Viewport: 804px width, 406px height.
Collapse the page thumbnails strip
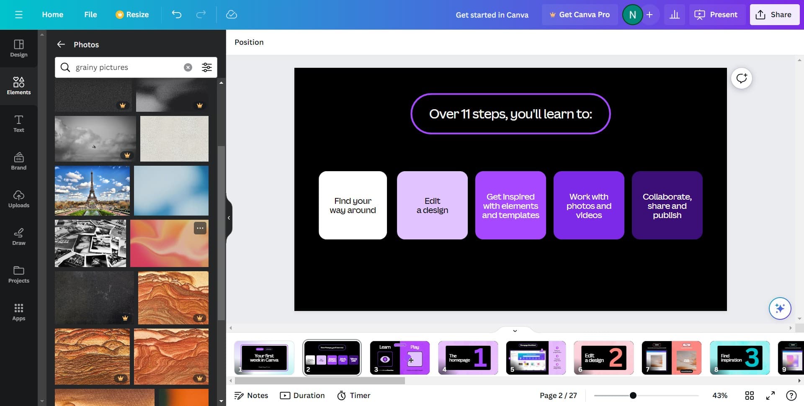(515, 331)
